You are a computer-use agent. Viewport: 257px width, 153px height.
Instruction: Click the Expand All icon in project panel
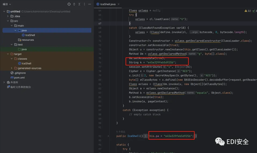(74, 4)
